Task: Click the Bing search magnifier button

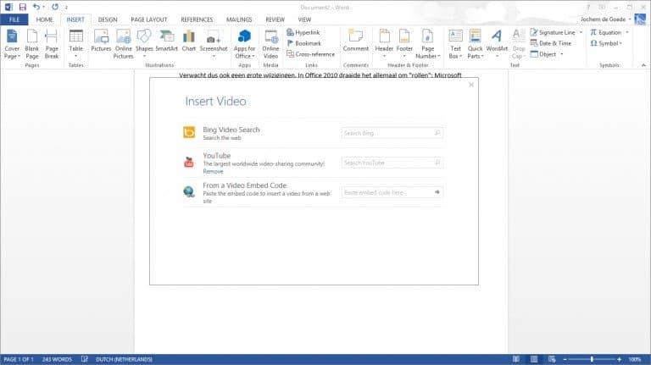Action: [x=437, y=133]
